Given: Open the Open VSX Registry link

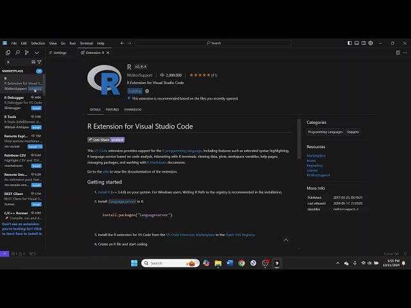Looking at the screenshot, I should point(240,235).
